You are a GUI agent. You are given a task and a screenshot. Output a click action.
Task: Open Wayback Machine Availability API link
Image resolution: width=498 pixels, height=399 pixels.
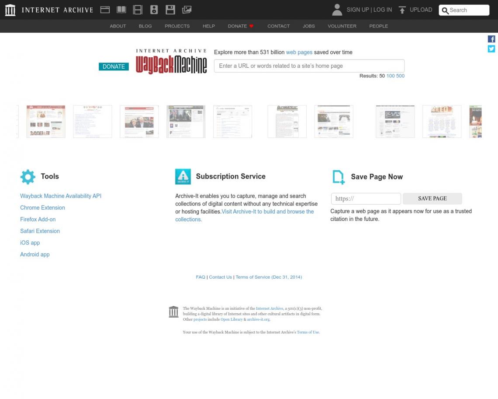[x=61, y=196]
